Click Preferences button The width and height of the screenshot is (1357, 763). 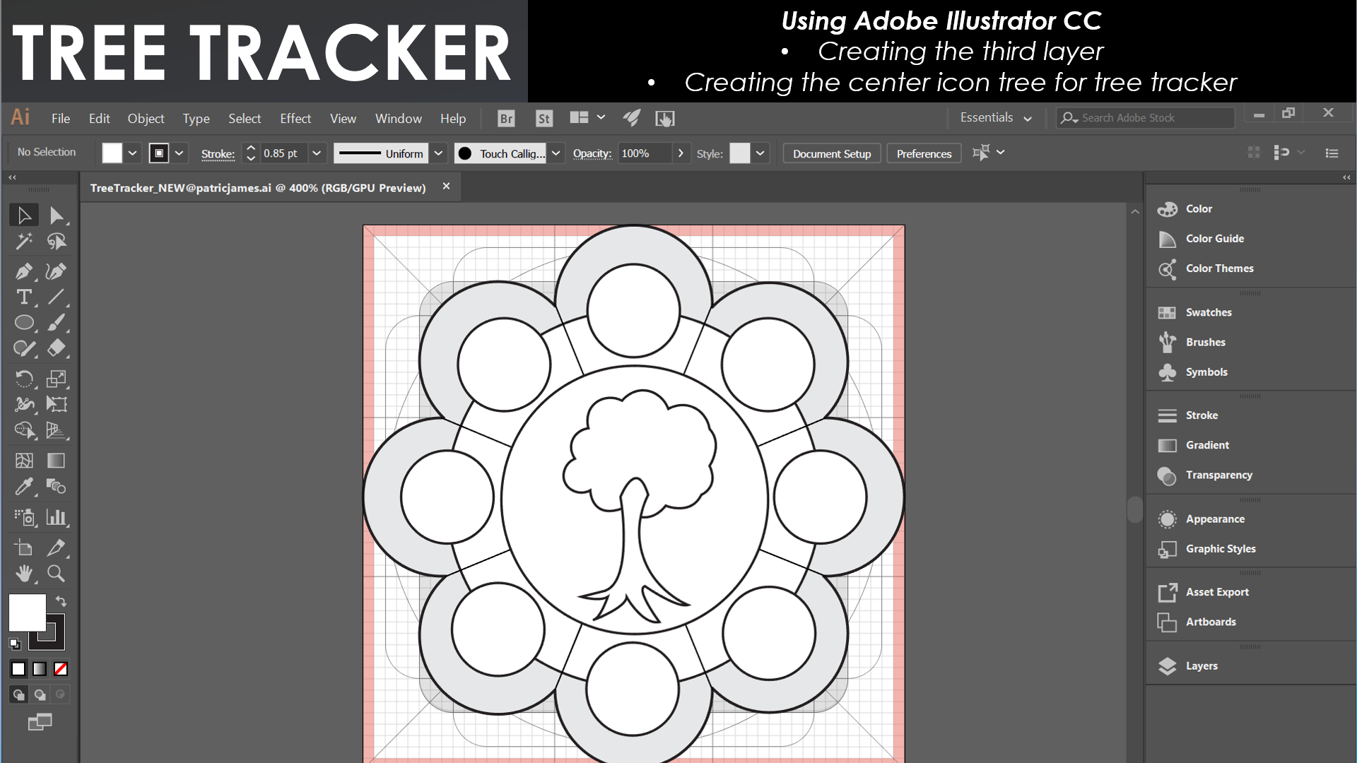pos(924,153)
